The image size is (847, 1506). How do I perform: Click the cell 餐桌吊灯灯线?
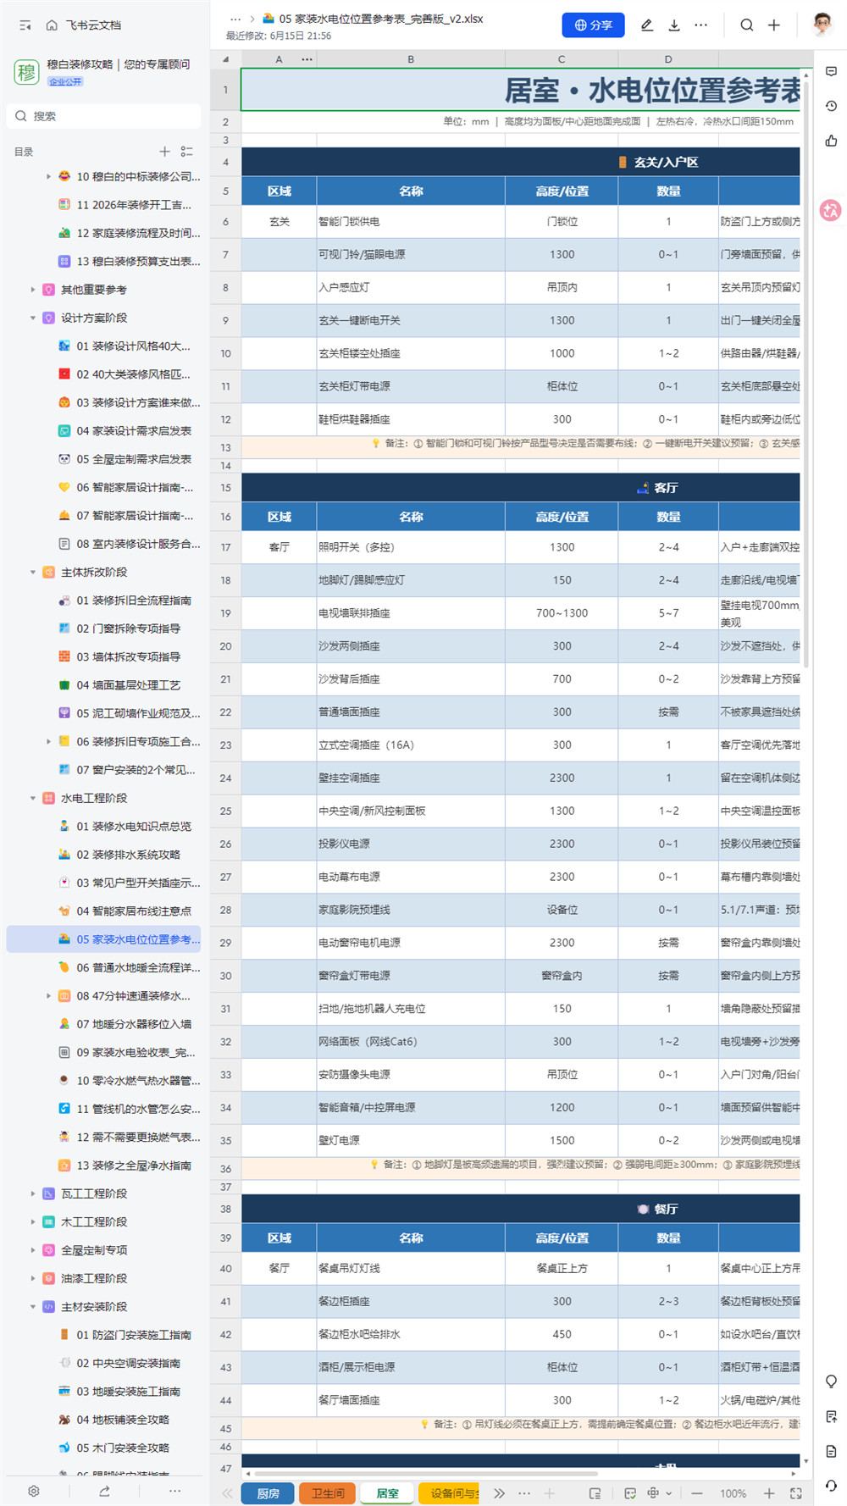(x=411, y=1268)
